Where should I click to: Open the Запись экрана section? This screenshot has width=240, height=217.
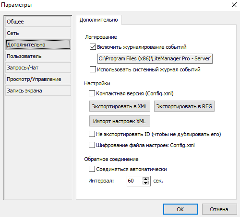[x=38, y=91]
